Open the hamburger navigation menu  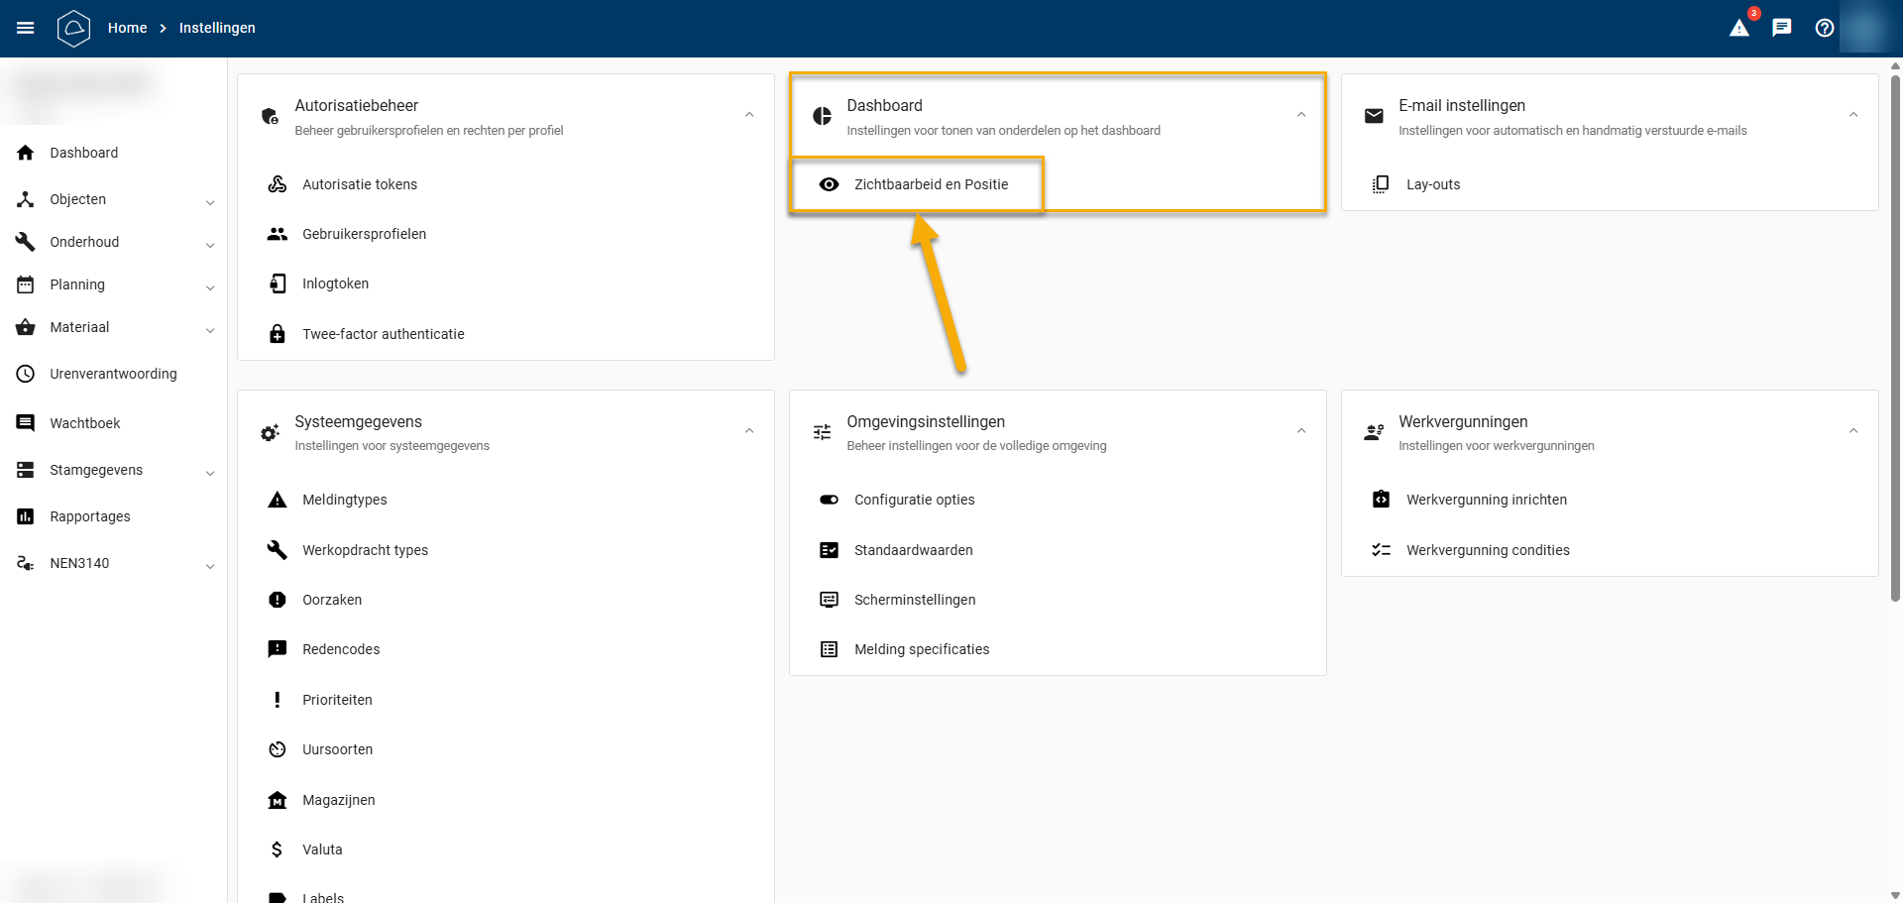point(26,28)
